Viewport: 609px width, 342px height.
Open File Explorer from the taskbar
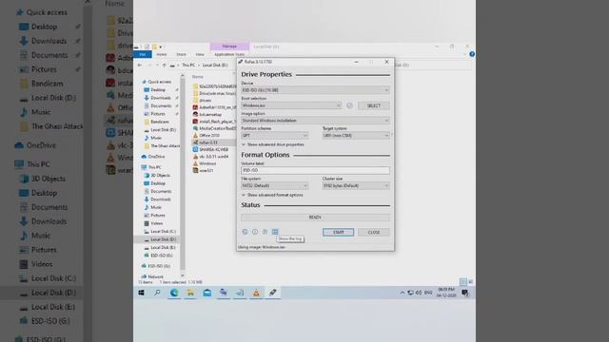point(190,293)
